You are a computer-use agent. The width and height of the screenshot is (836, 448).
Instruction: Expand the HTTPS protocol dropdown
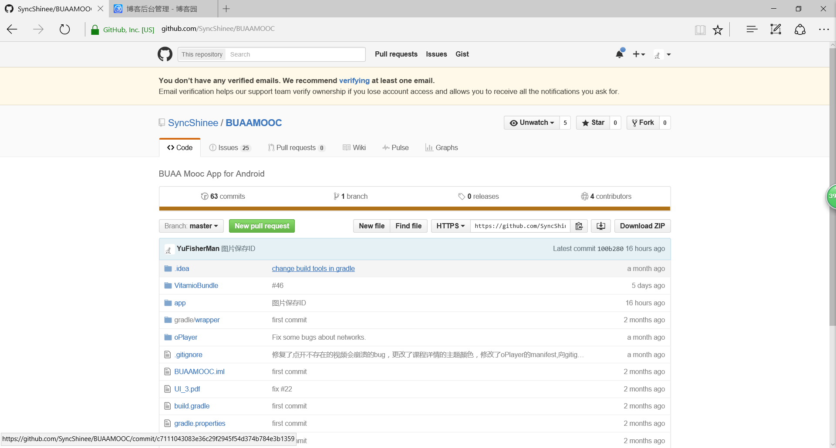pos(451,226)
